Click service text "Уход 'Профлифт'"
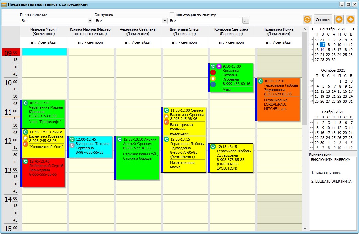The width and height of the screenshot is (359, 234). pyautogui.click(x=45, y=122)
